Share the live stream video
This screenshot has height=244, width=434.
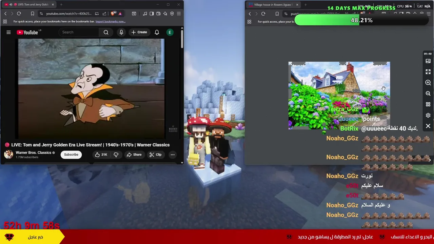coord(134,155)
